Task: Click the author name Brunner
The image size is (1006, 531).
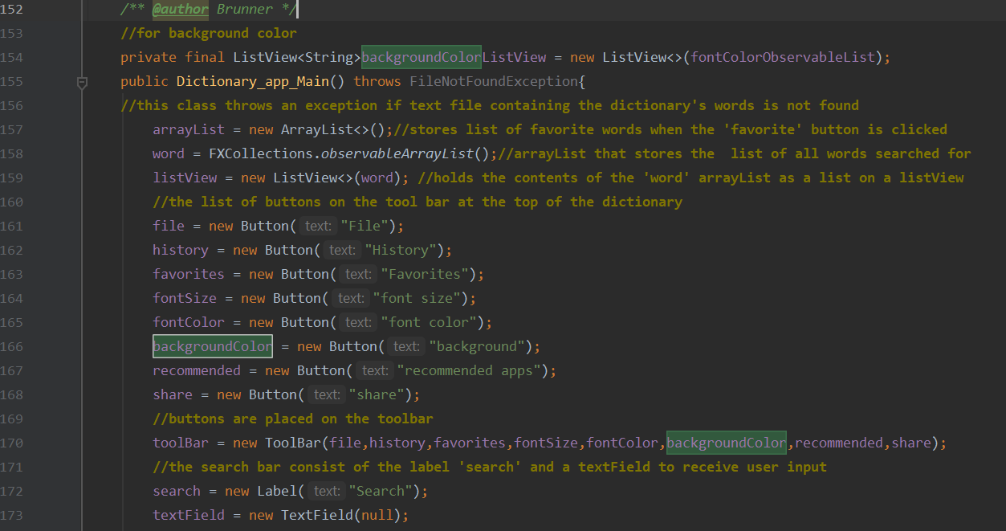Action: (x=245, y=10)
